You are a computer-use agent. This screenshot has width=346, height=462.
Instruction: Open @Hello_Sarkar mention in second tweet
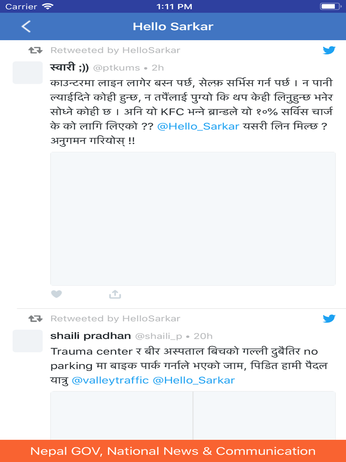click(x=194, y=380)
